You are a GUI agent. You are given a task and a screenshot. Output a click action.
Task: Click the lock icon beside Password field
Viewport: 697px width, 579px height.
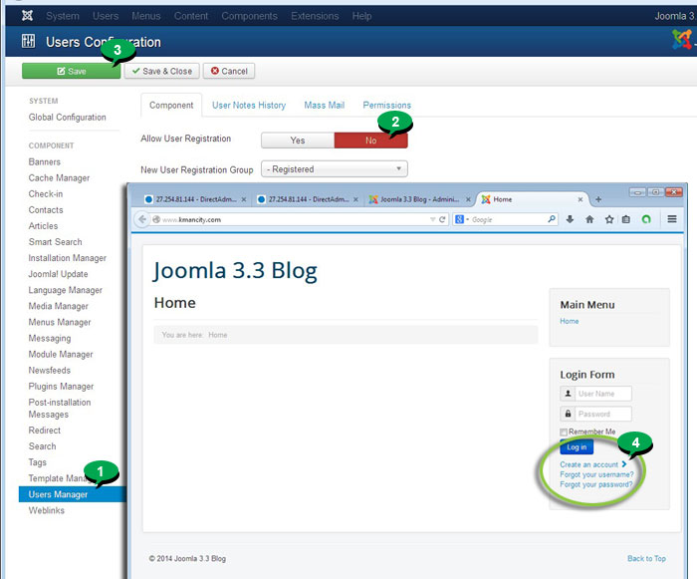pyautogui.click(x=568, y=414)
